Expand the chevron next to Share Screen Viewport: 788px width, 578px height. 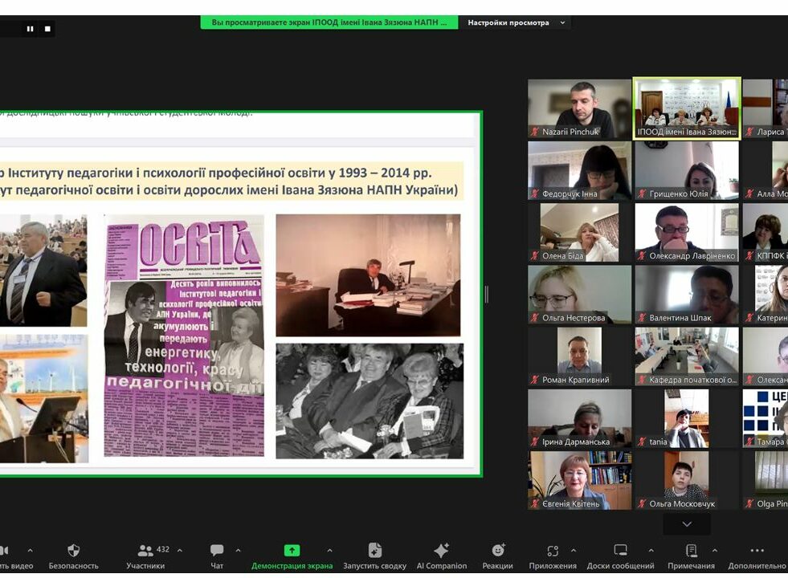[x=329, y=551]
